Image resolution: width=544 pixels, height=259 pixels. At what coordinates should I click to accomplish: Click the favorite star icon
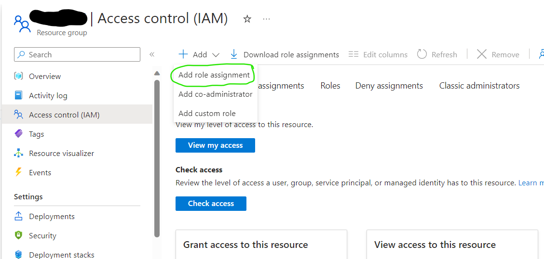pyautogui.click(x=247, y=19)
